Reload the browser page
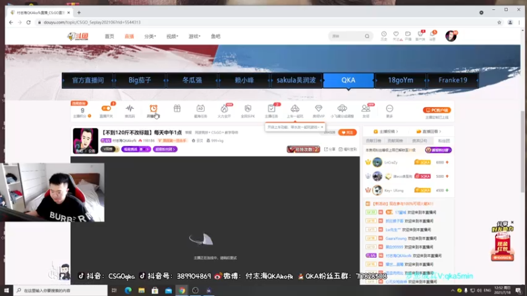This screenshot has width=527, height=296. [28, 22]
